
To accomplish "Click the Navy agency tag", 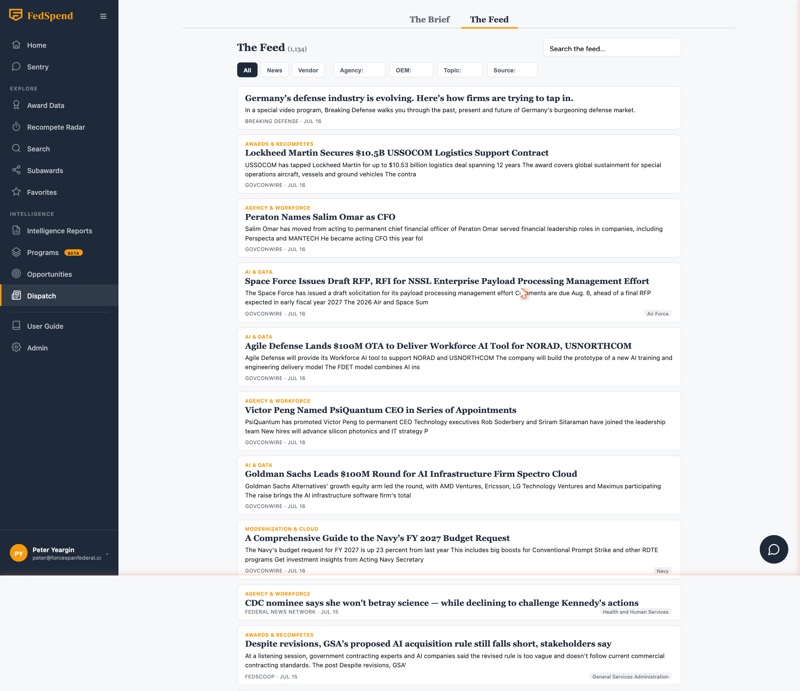I will [662, 571].
